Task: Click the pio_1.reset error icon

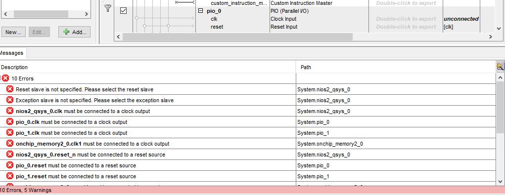Action: pos(10,176)
